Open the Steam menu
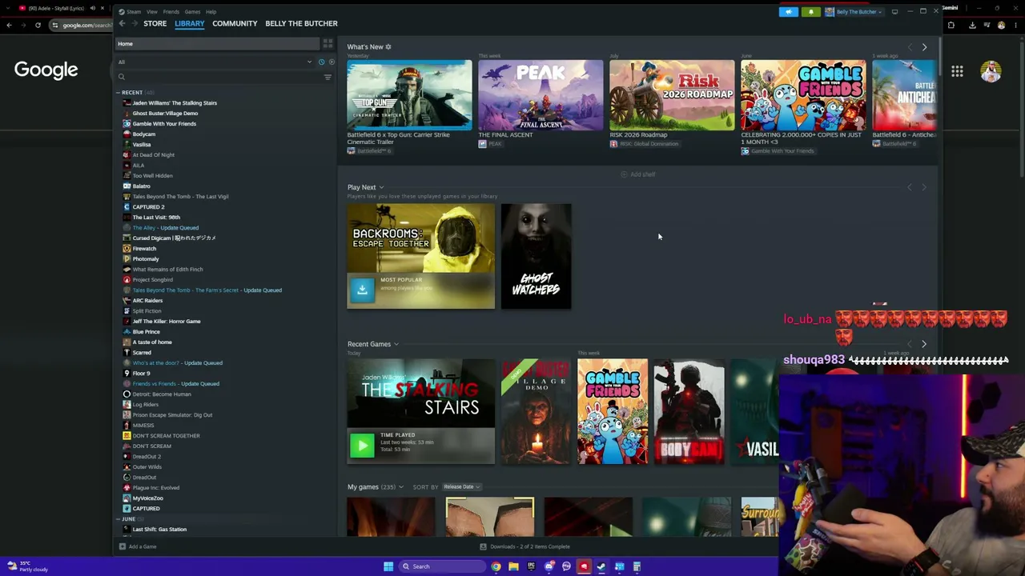1025x576 pixels. 134,12
